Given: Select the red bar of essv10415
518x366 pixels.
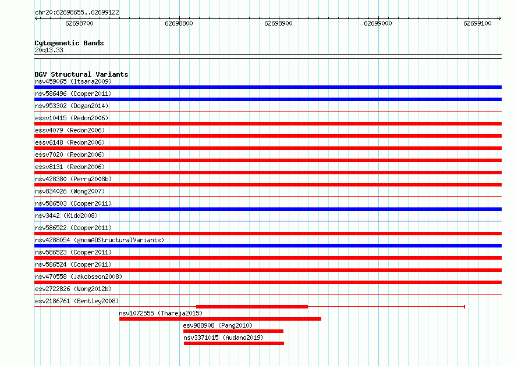Looking at the screenshot, I should click(x=268, y=124).
